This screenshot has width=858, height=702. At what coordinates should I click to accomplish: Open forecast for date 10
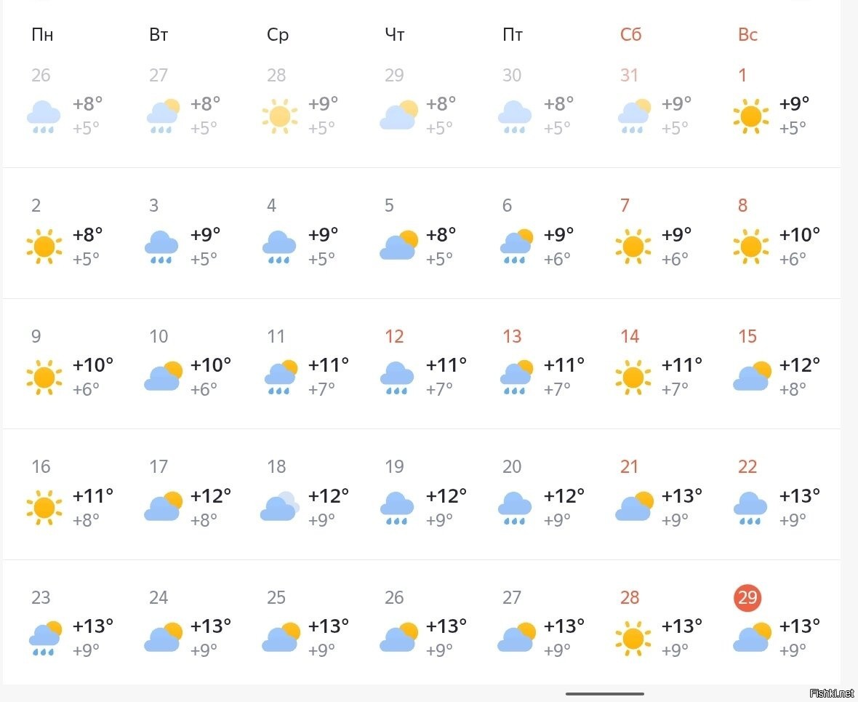point(159,336)
